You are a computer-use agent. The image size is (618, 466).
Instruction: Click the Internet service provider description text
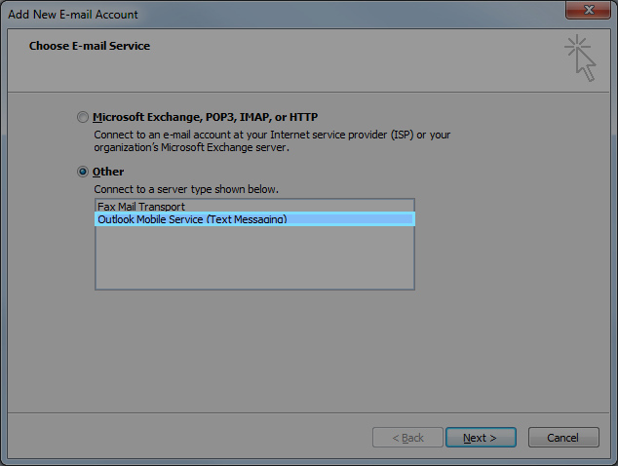(272, 135)
